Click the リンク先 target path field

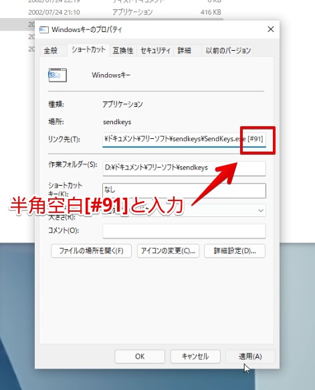(184, 140)
